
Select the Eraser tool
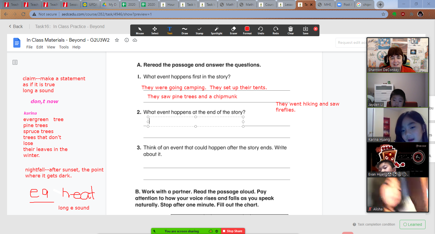point(234,30)
